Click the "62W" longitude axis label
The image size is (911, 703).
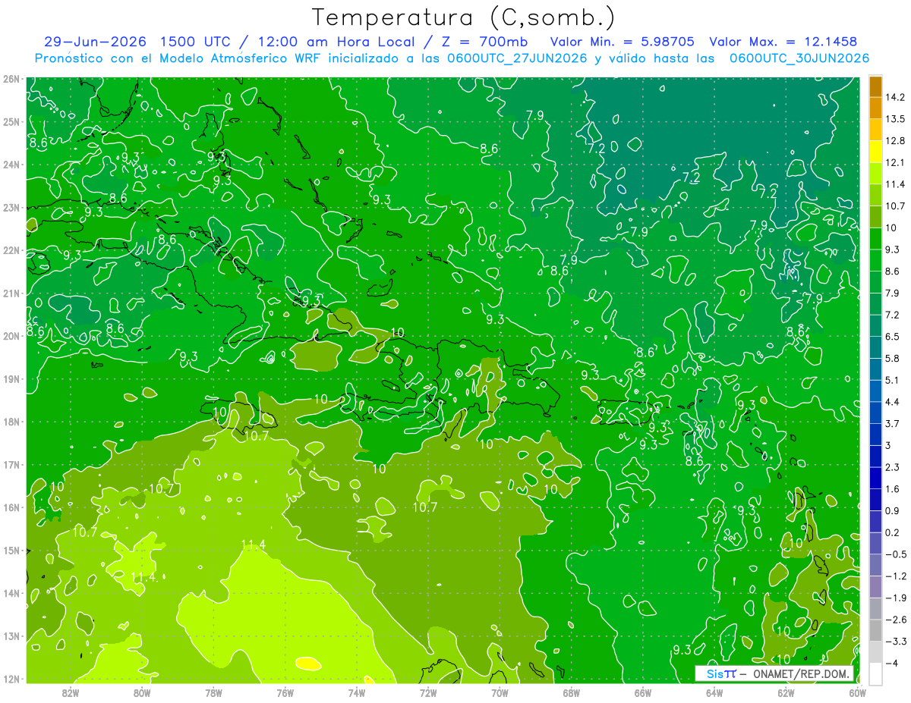786,692
